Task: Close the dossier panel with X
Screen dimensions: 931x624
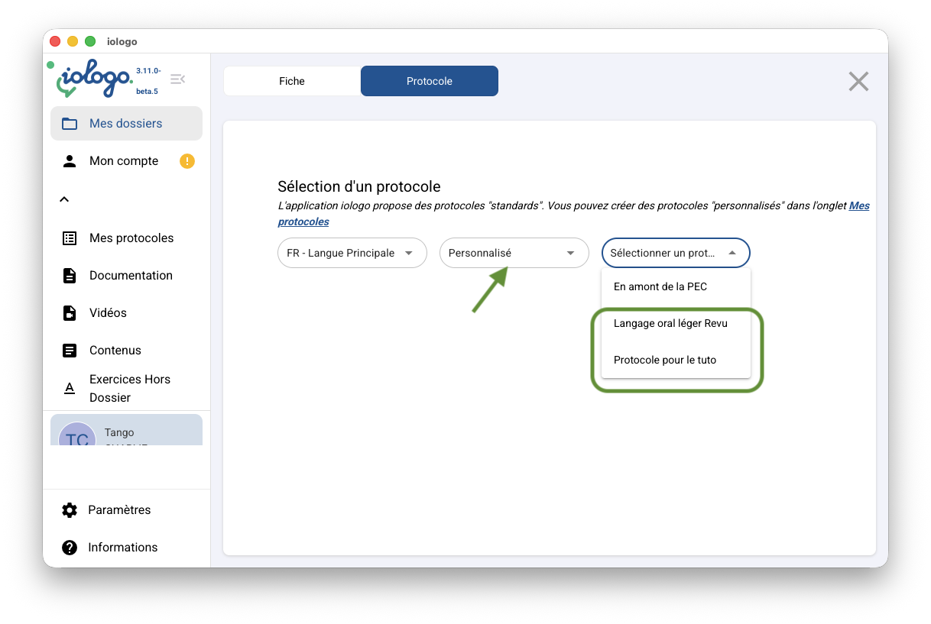Action: pyautogui.click(x=858, y=82)
